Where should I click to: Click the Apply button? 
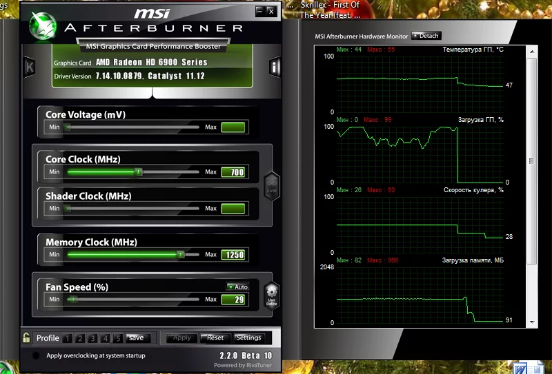coord(181,337)
